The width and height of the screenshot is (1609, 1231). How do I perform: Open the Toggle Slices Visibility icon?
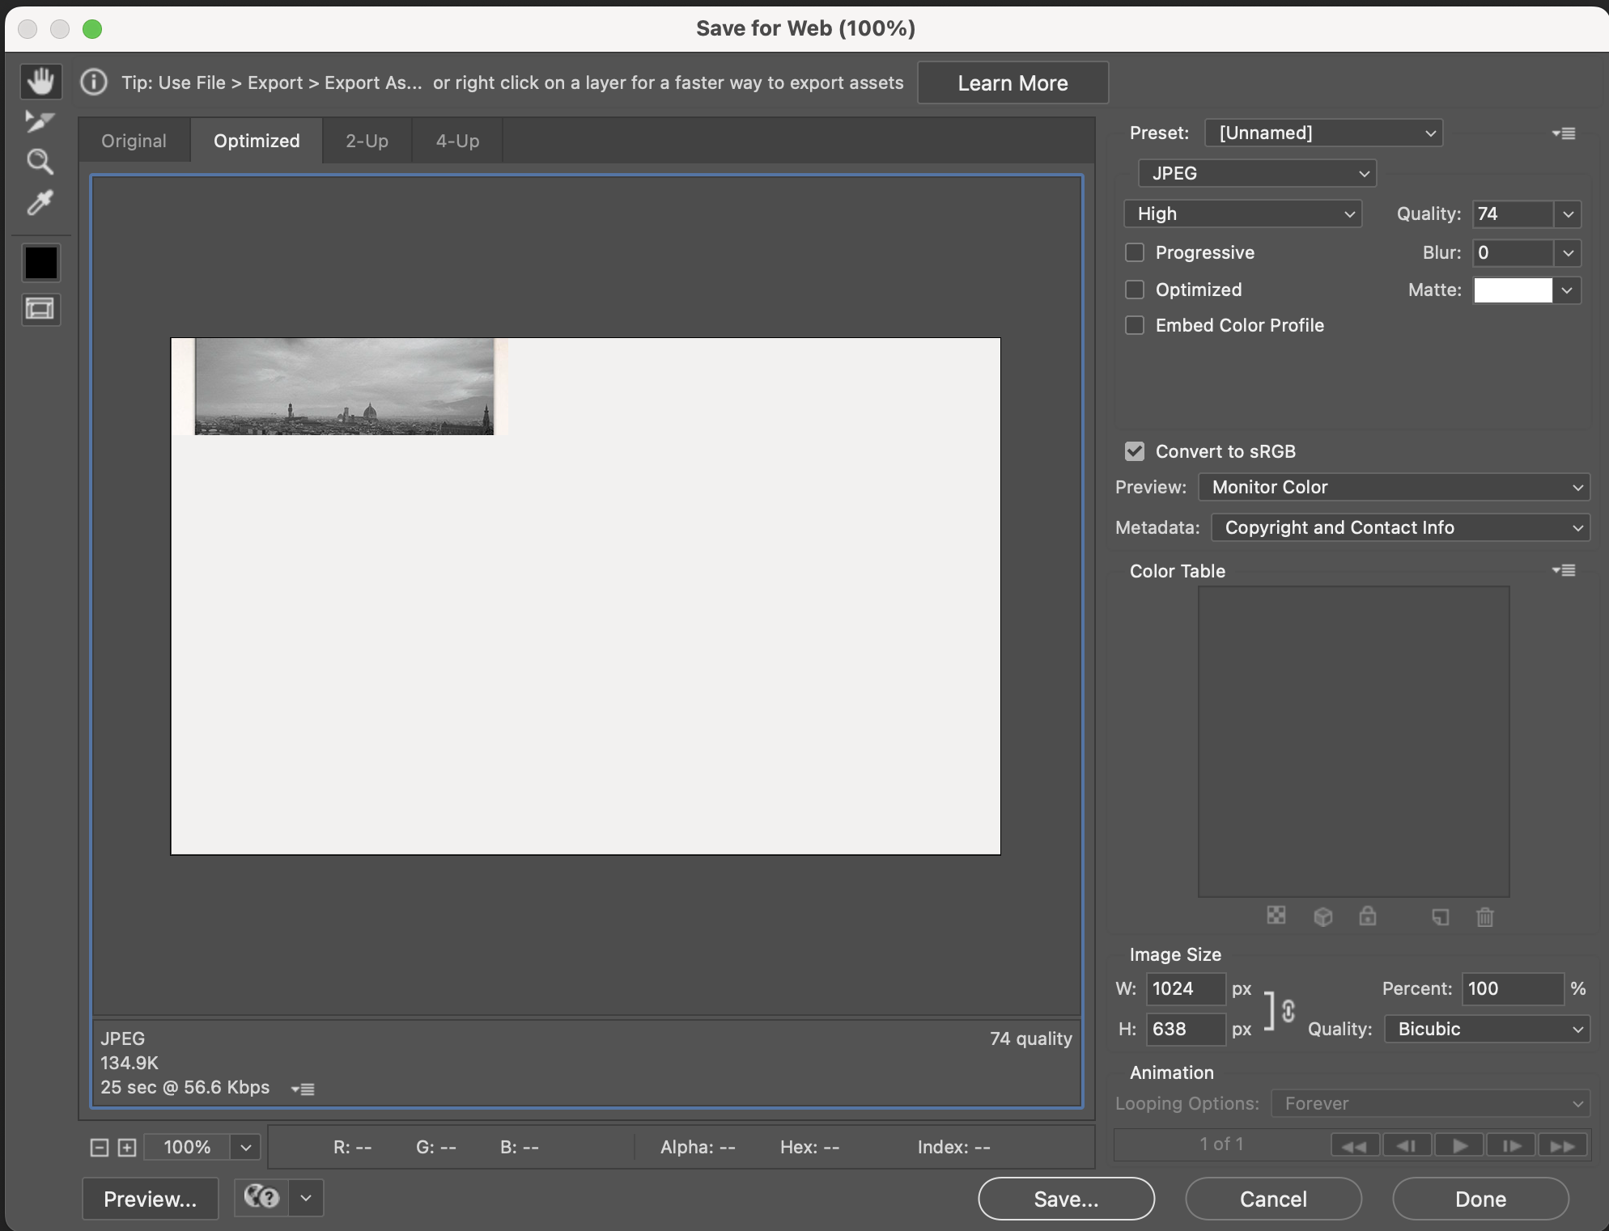(x=40, y=309)
